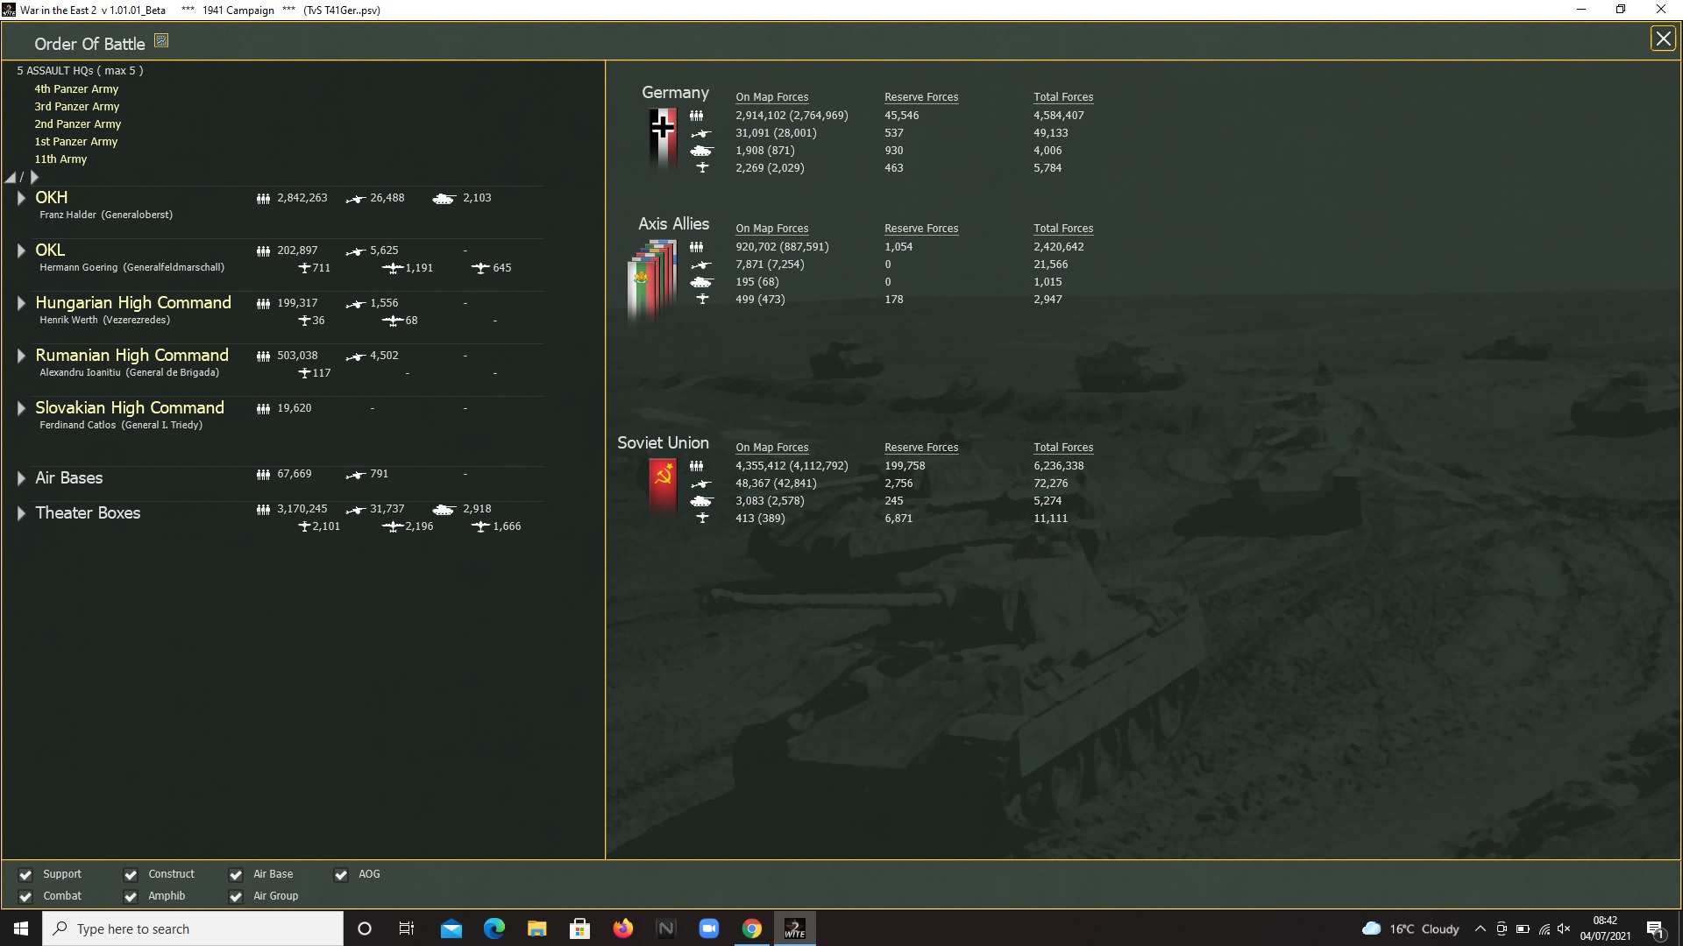Select the OKL headquarters name
This screenshot has height=946, width=1683.
point(50,251)
